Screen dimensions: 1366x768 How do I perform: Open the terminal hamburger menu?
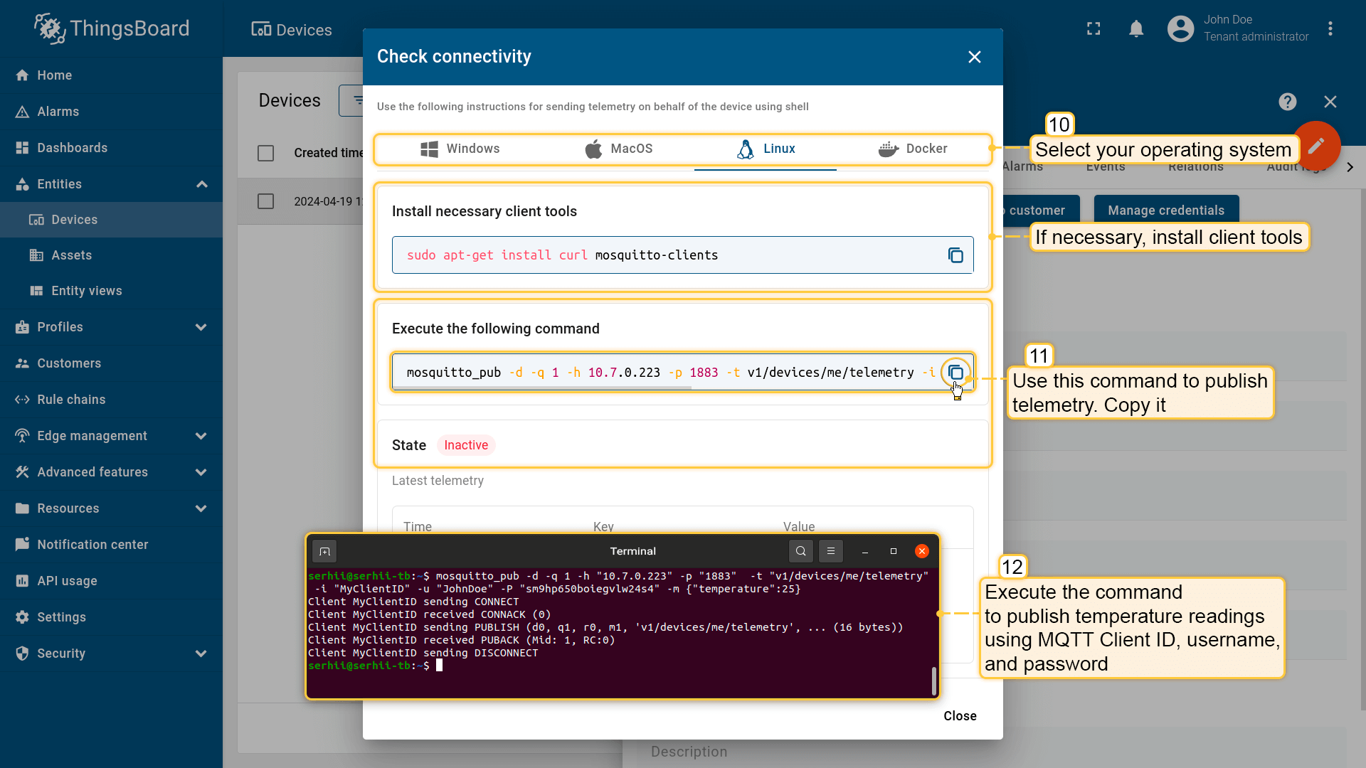(830, 551)
